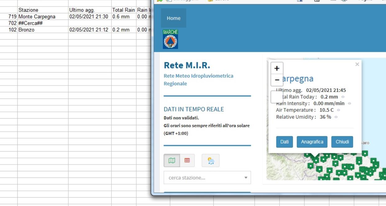386x206 pixels.
Task: Open the 'cerca stazione...' dropdown
Action: coord(207,178)
